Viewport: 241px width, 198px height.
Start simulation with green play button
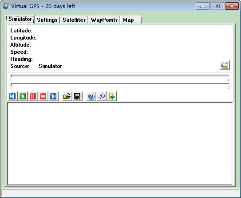[x=23, y=96]
